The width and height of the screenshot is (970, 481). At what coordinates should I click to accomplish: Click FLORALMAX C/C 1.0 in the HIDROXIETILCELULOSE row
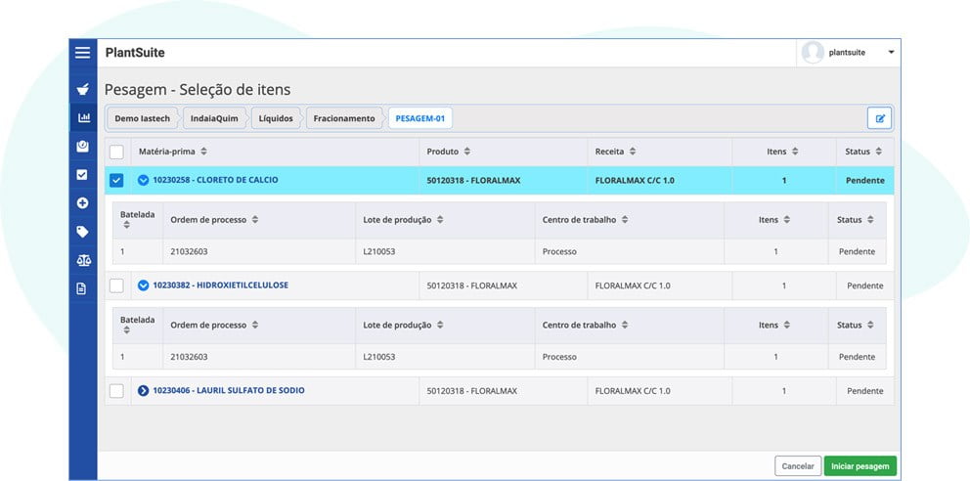(633, 286)
